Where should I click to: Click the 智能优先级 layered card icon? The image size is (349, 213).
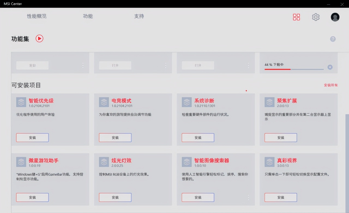point(21,102)
